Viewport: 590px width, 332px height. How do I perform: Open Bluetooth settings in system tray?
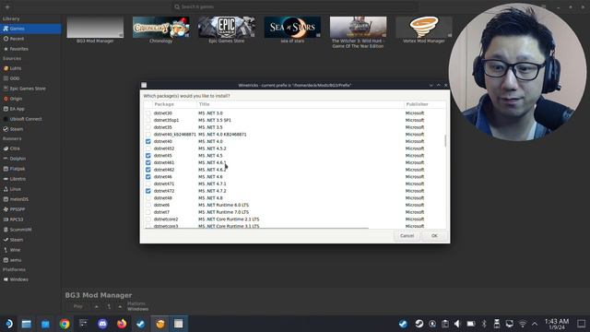(484, 324)
